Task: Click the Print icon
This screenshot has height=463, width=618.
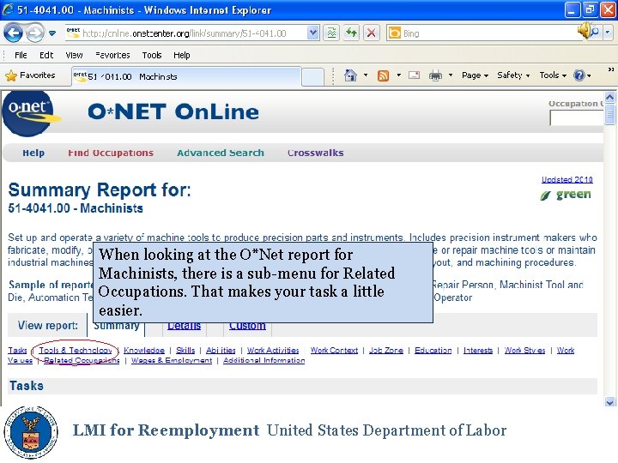Action: coord(435,75)
